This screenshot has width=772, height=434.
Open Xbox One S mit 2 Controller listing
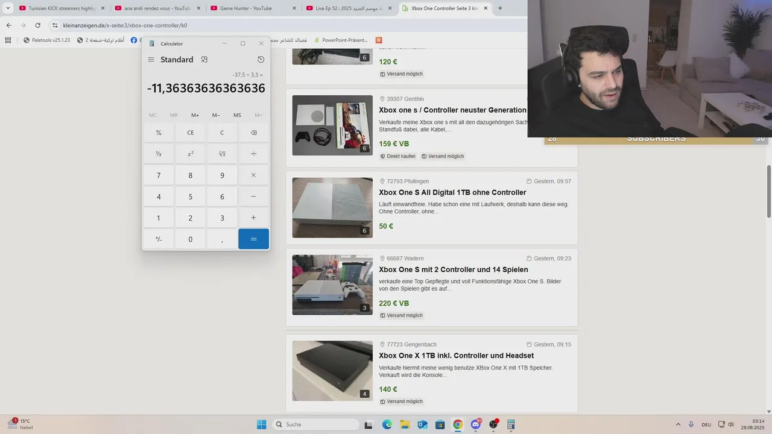tap(454, 269)
